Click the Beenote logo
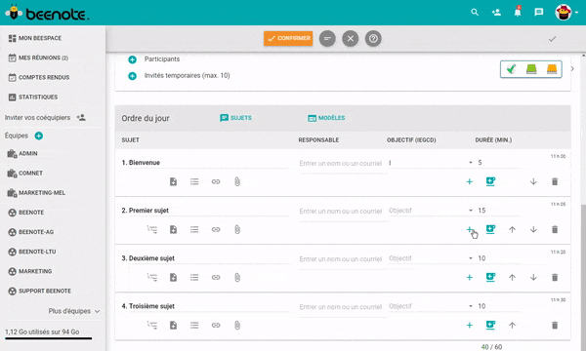 [48, 13]
